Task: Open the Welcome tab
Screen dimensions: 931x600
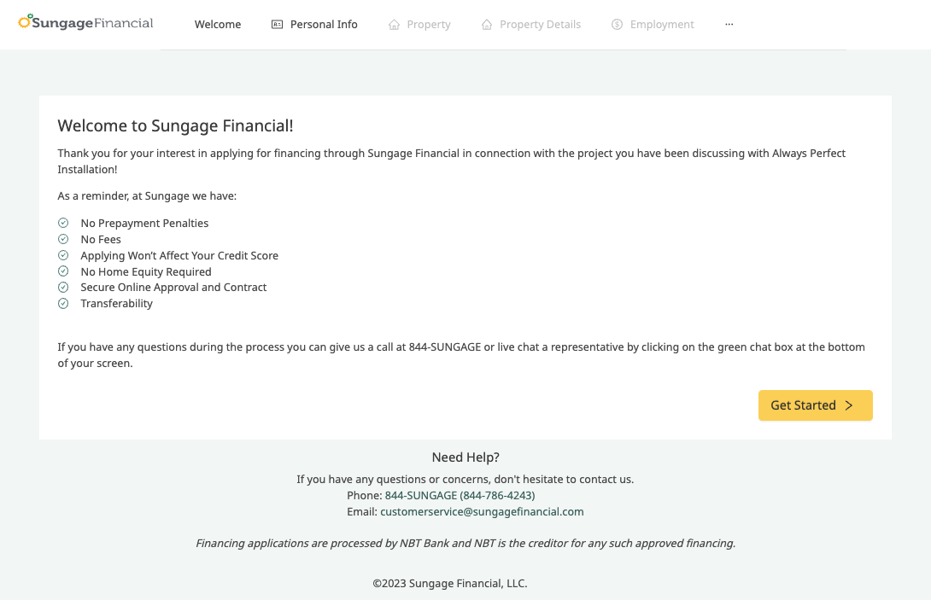Action: 218,25
